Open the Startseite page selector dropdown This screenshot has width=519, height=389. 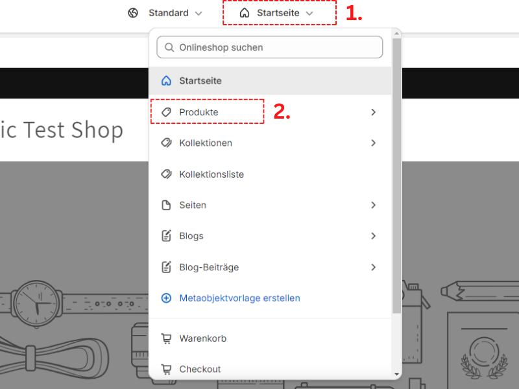click(x=278, y=12)
